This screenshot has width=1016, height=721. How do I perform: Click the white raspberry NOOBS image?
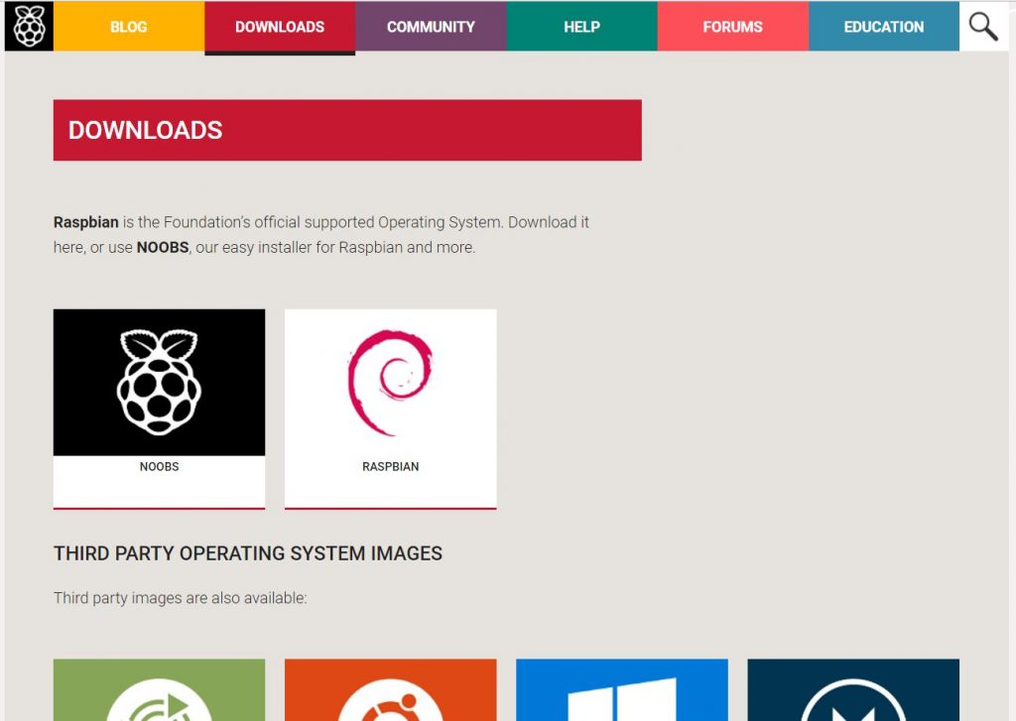[x=159, y=382]
